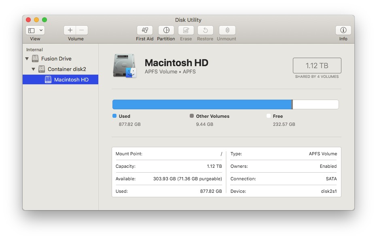Click the Used 877.82 GB table value
377x240 pixels.
point(211,191)
